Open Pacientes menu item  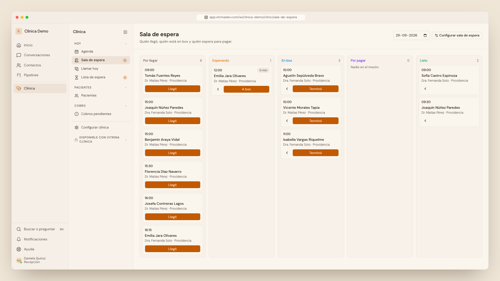[101, 95]
